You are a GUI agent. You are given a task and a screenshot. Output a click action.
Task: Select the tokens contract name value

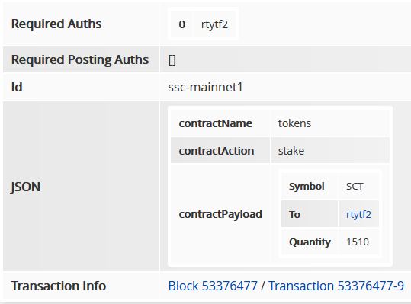(x=294, y=123)
